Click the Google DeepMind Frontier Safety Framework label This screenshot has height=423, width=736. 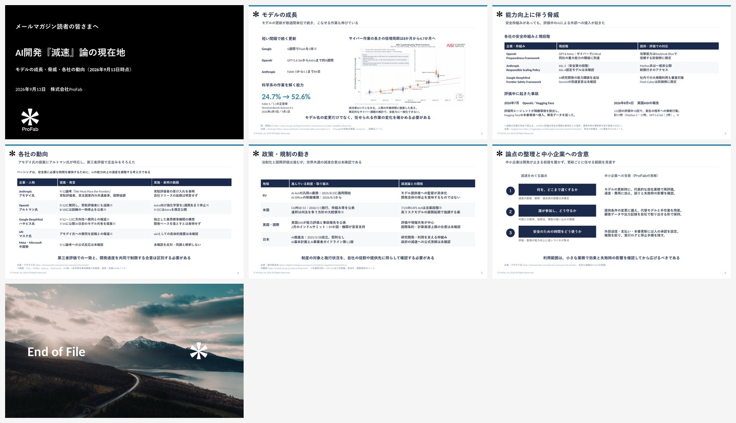click(x=523, y=80)
